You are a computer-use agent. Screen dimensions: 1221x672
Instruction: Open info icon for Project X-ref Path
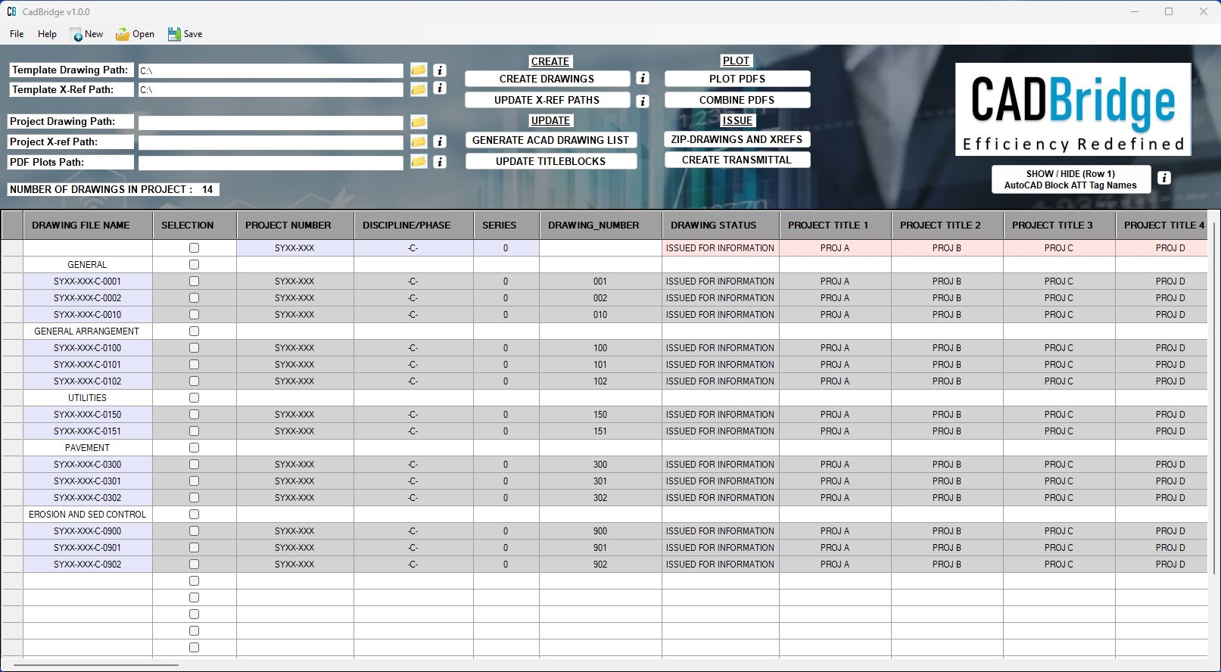click(440, 142)
